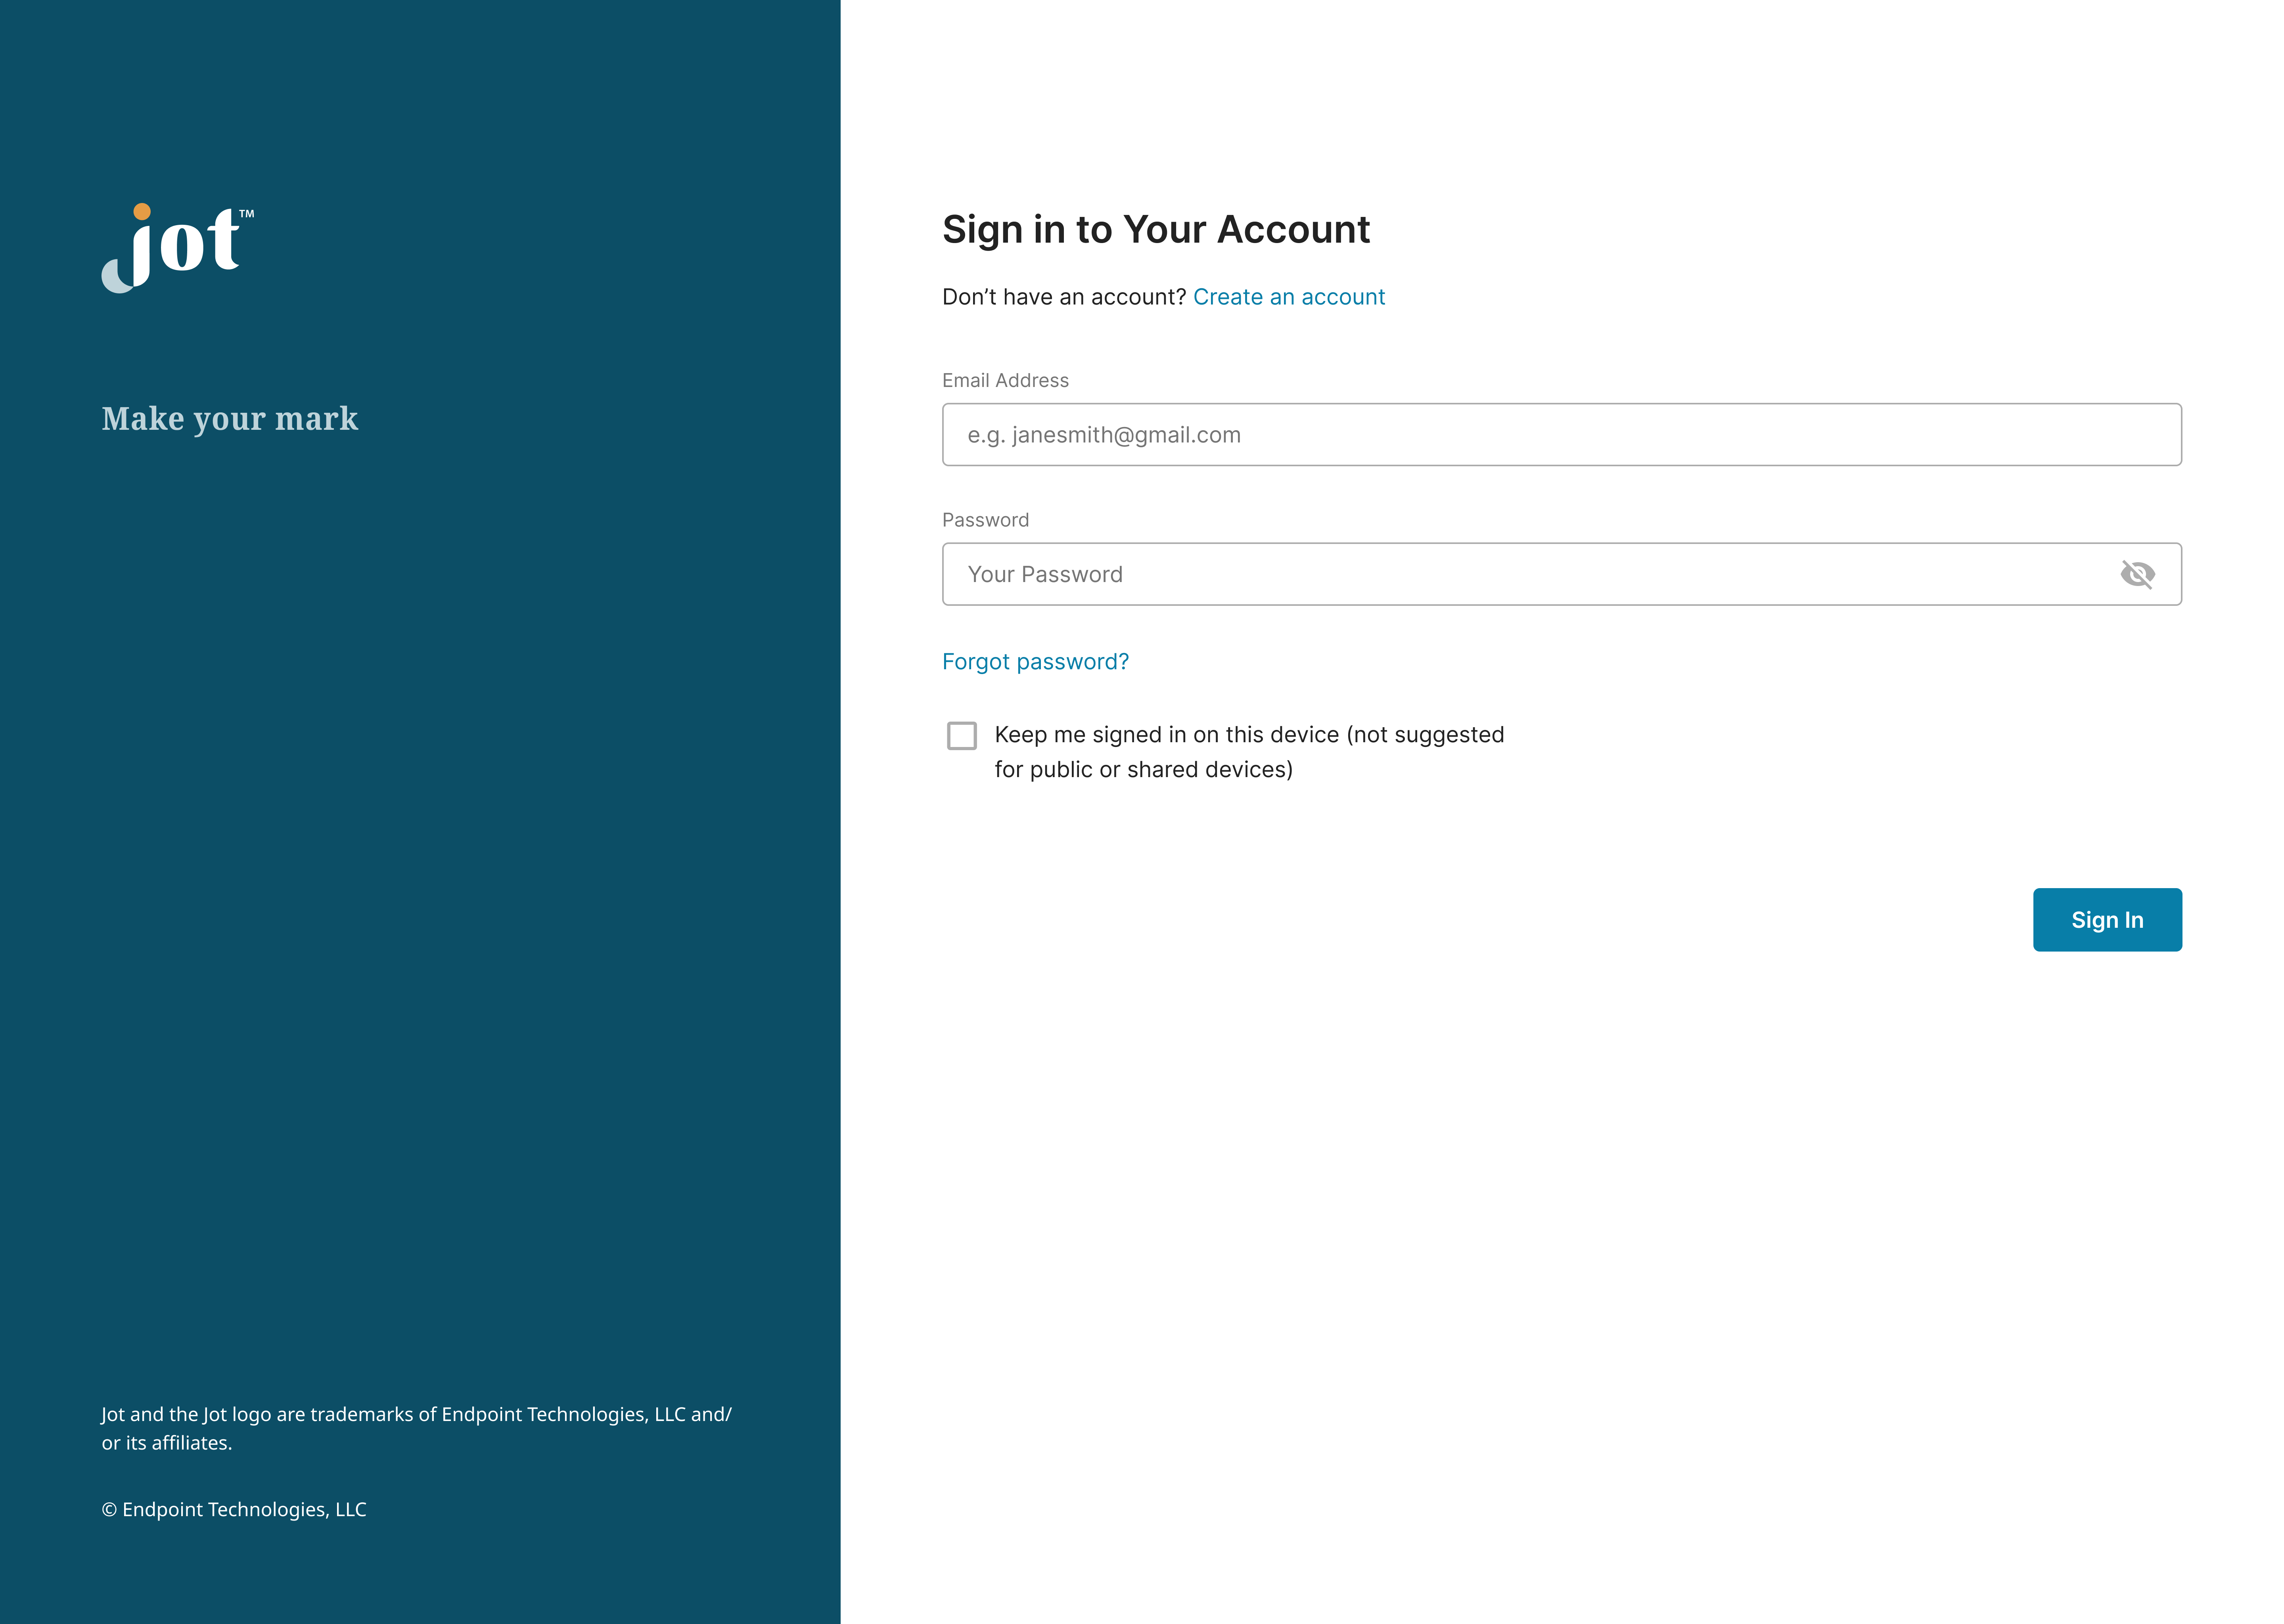The height and width of the screenshot is (1624, 2284).
Task: Toggle password visibility eye icon
Action: pos(2137,574)
